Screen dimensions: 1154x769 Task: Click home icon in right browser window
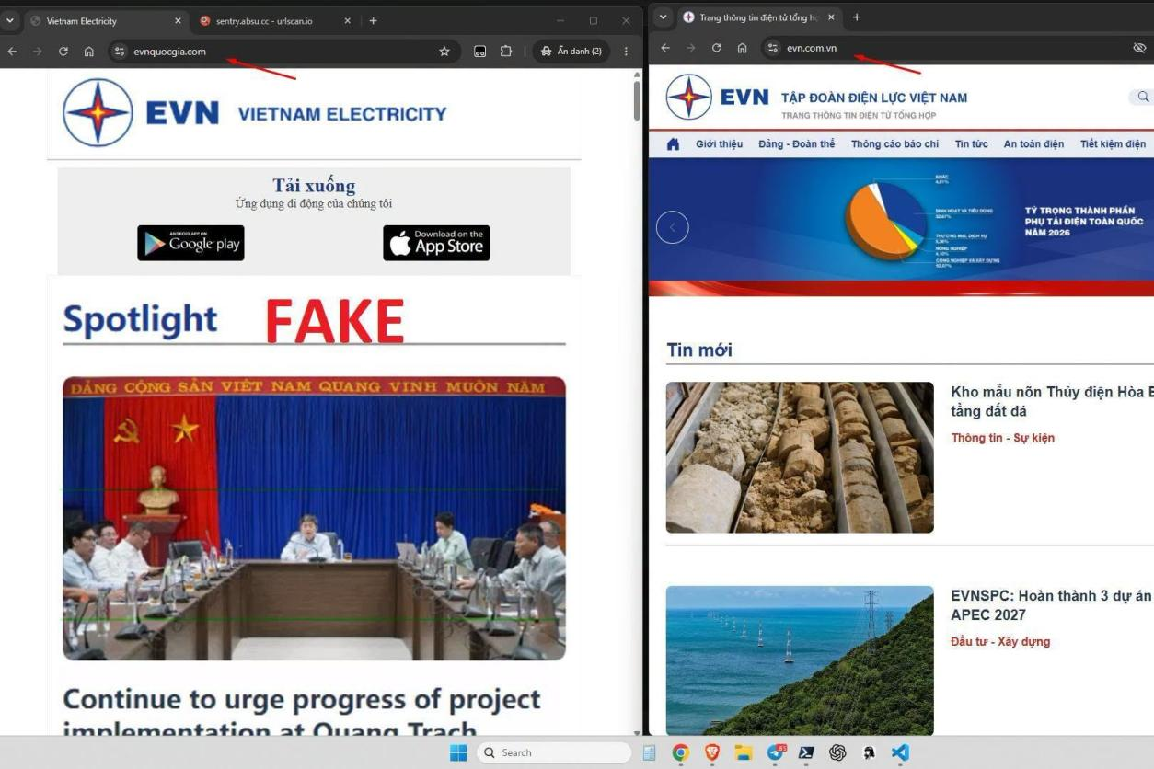coord(743,48)
